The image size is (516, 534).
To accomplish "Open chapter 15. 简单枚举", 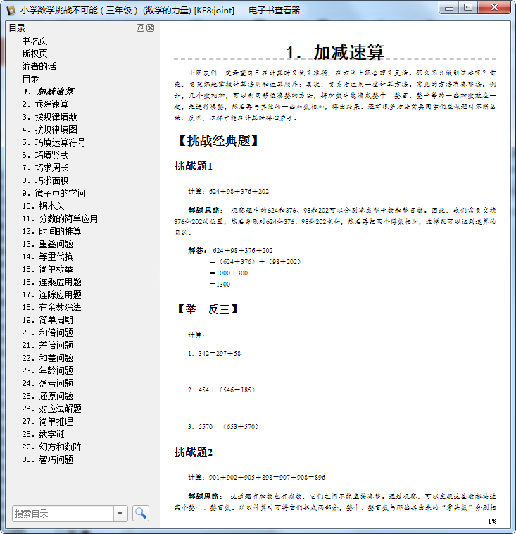I will click(x=48, y=269).
